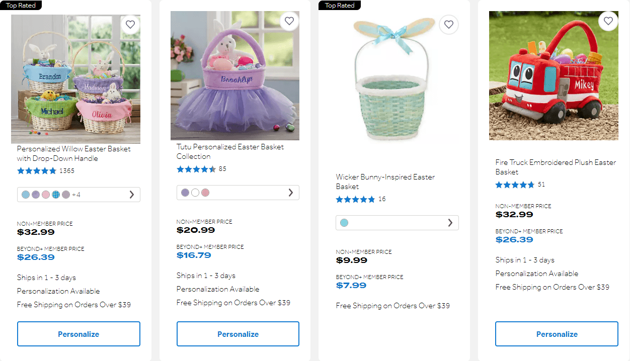Viewport: 630px width, 361px height.
Task: Click the Top Rated badge on Wicker basket
Action: (x=339, y=5)
